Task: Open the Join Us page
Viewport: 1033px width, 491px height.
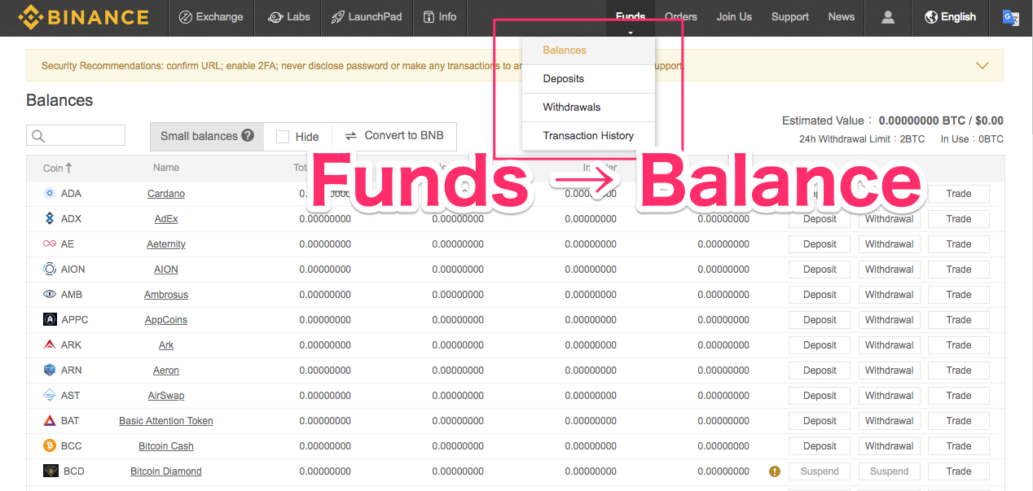Action: [734, 17]
